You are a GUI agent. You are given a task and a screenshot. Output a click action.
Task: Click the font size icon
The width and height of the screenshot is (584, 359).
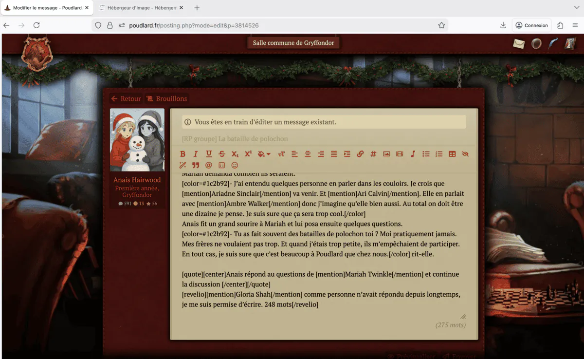(281, 154)
